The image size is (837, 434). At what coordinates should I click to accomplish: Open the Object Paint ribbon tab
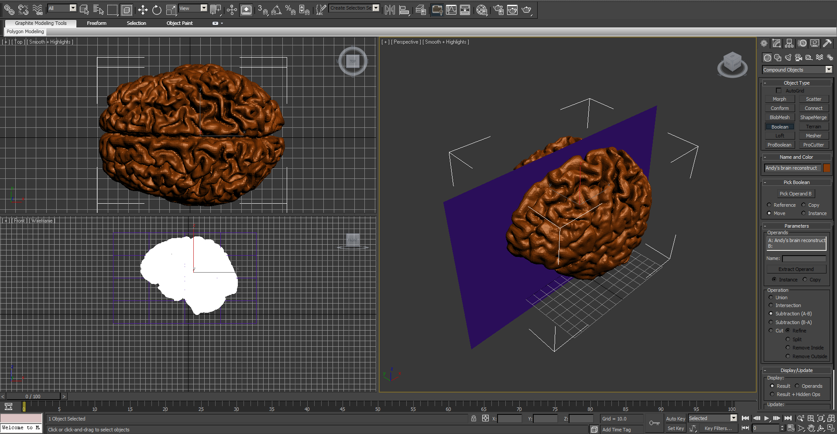click(x=179, y=23)
